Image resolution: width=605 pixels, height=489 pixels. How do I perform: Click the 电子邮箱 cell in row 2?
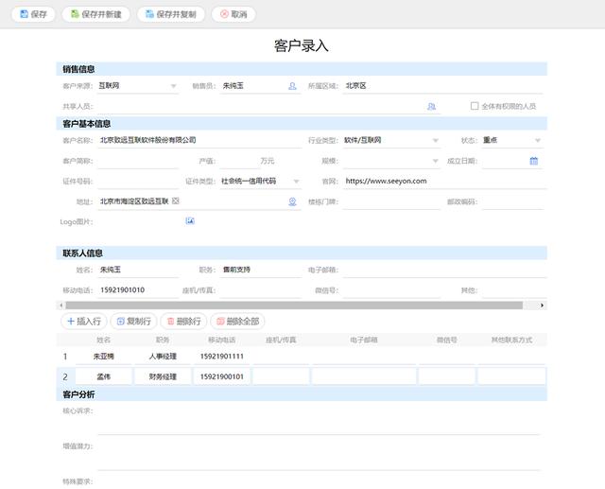coord(364,376)
